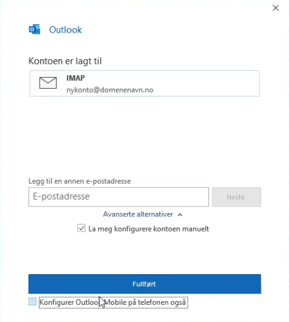Select the IMAP account card
290x322 pixels.
coord(145,84)
